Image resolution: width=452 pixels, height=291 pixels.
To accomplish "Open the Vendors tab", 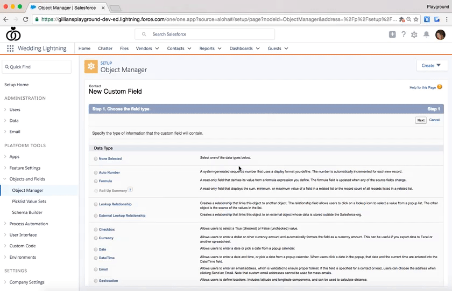I will (144, 48).
